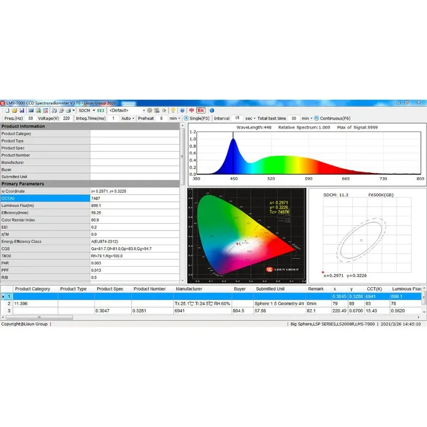Click the Interval seconds input field
This screenshot has width=427, height=427.
pos(237,118)
